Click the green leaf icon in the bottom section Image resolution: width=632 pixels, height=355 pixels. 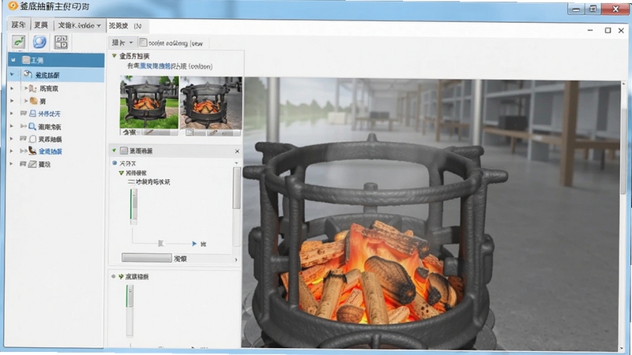pyautogui.click(x=121, y=277)
